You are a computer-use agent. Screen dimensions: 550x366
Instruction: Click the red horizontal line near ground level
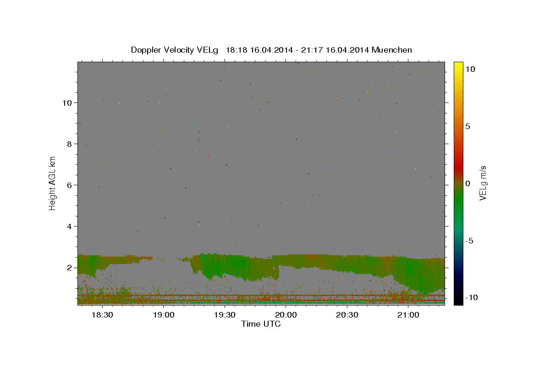[x=261, y=296]
